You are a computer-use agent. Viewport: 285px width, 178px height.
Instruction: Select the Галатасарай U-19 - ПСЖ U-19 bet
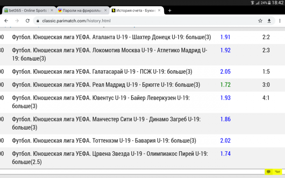click(x=142, y=72)
